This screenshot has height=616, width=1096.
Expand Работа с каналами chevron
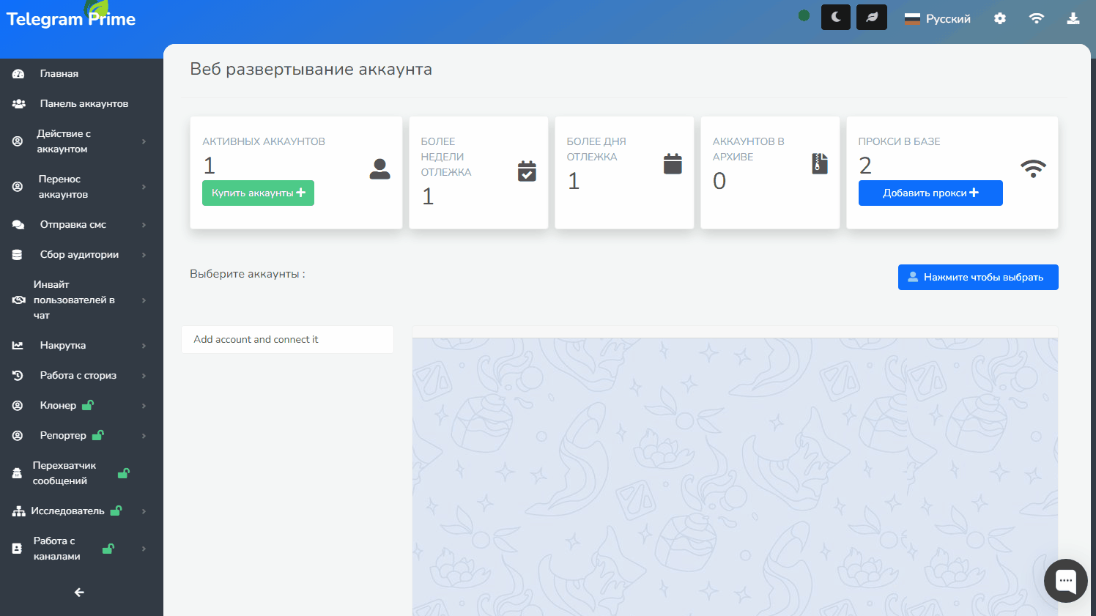pos(144,549)
